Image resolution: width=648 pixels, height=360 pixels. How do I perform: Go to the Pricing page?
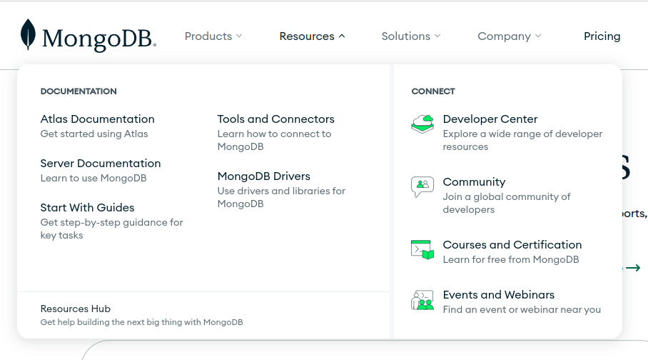(602, 36)
